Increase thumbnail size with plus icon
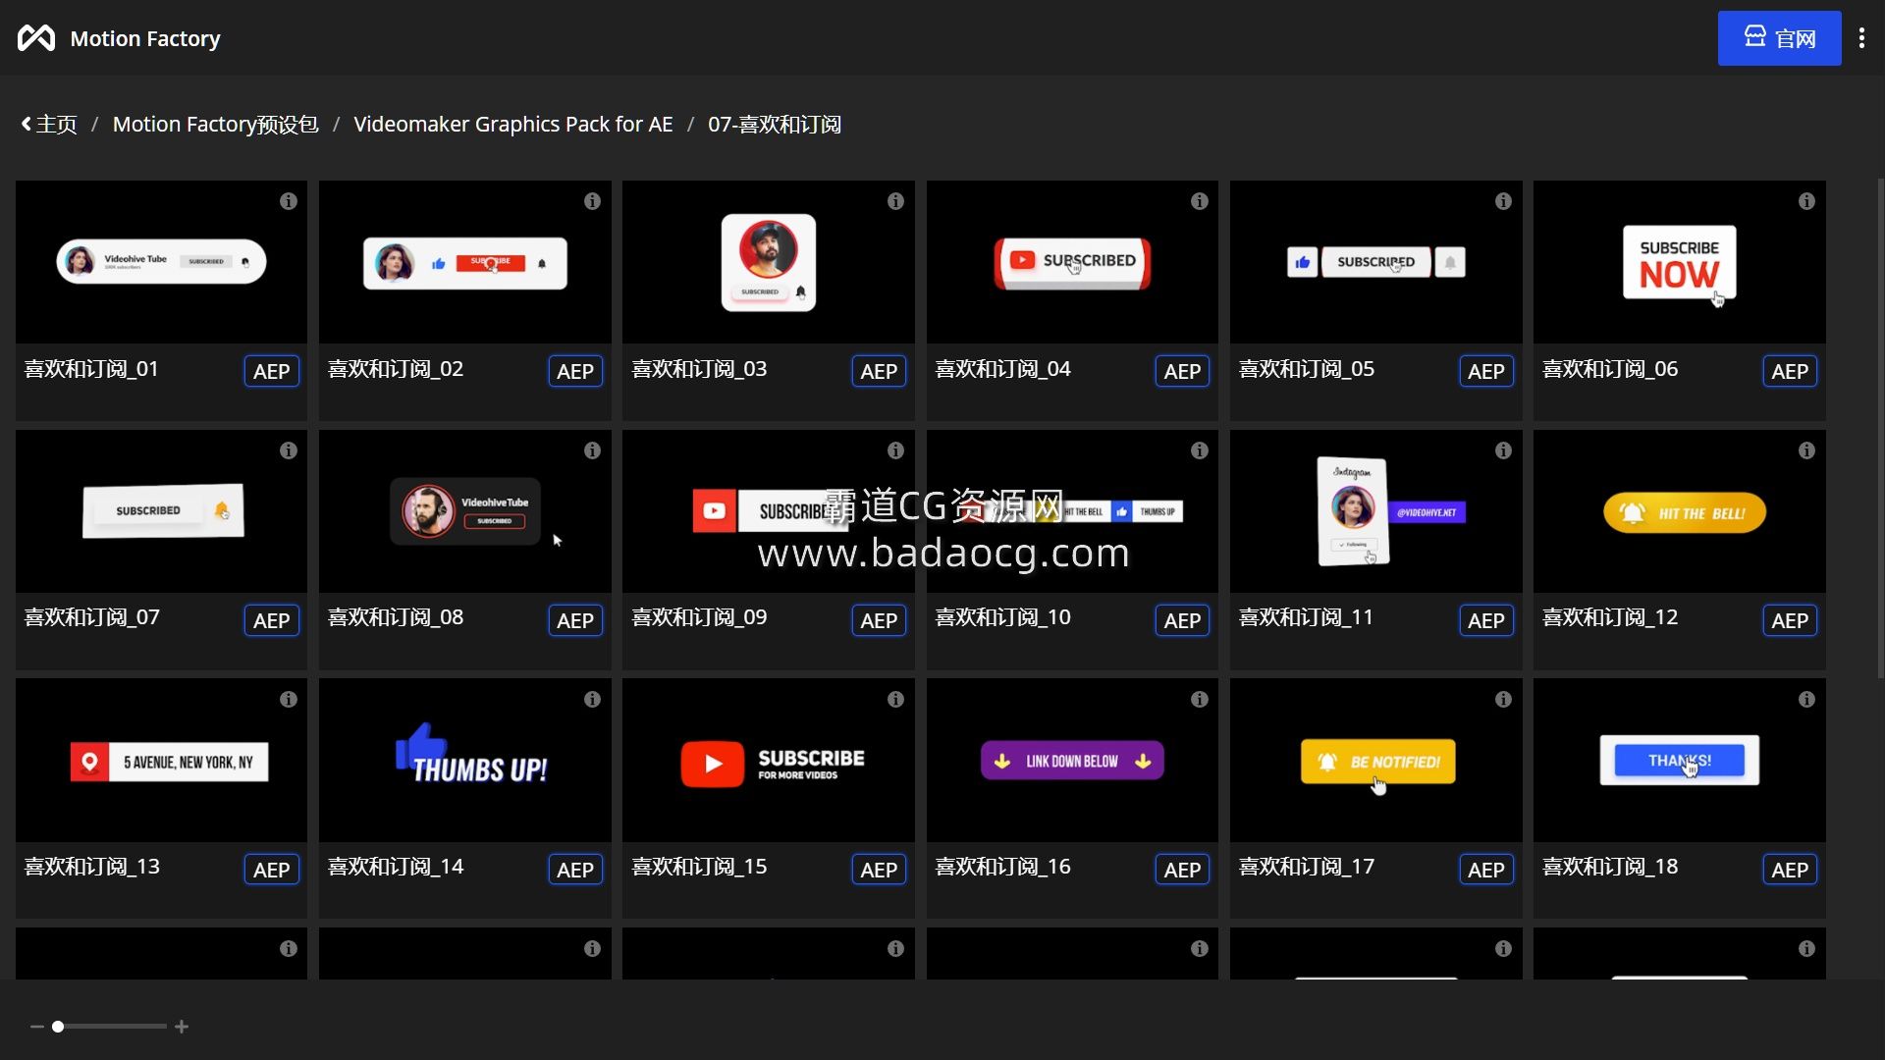1885x1060 pixels. 182,1027
